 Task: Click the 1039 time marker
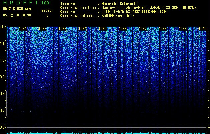(183, 29)
